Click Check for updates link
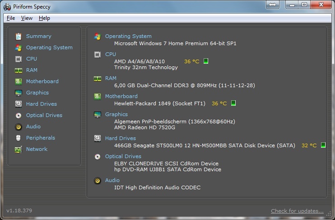 (297, 211)
